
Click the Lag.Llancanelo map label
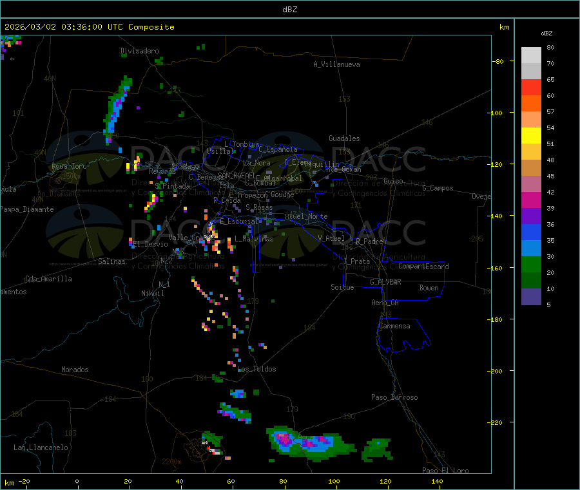[41, 448]
